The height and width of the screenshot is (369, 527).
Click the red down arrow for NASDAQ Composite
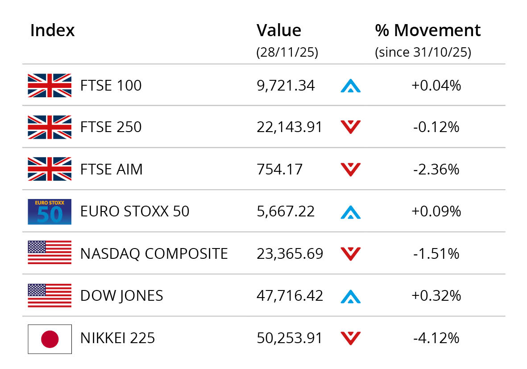click(350, 254)
